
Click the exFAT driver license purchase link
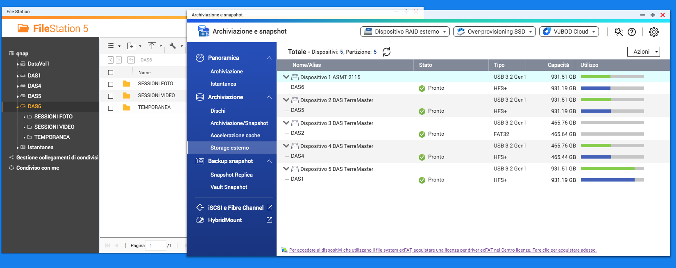pos(442,250)
